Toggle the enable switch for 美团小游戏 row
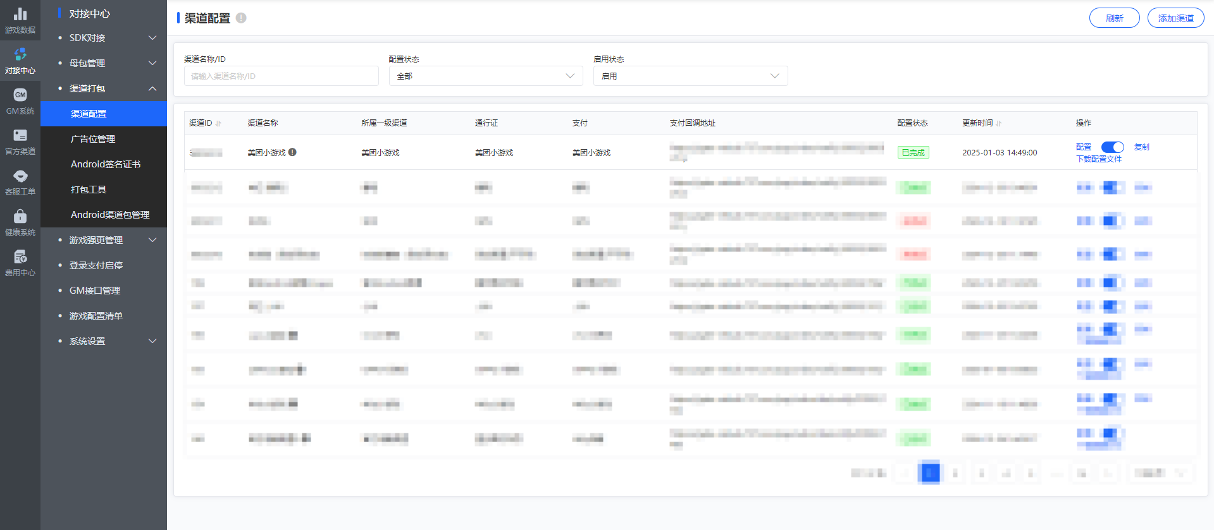 1113,147
